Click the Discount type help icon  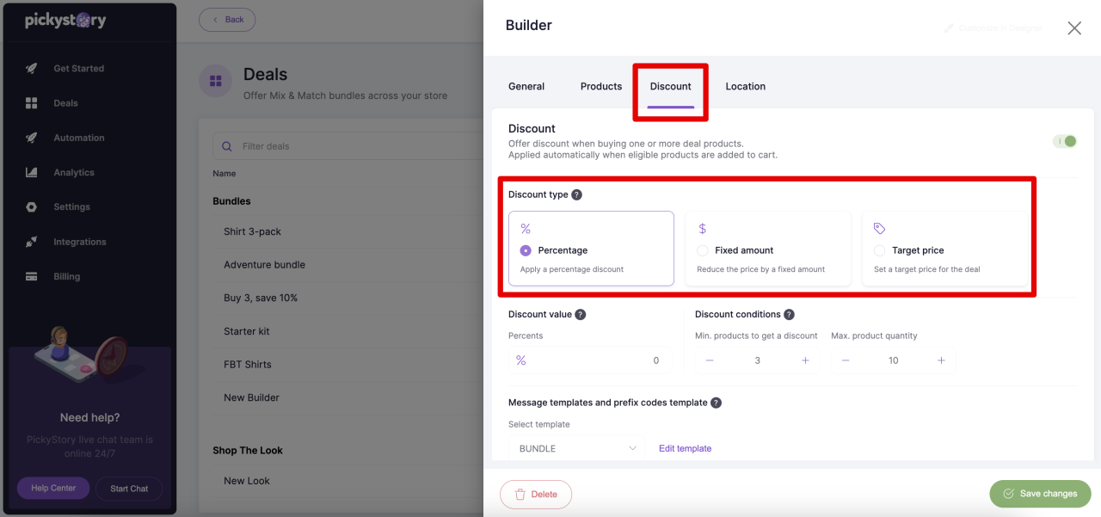576,194
